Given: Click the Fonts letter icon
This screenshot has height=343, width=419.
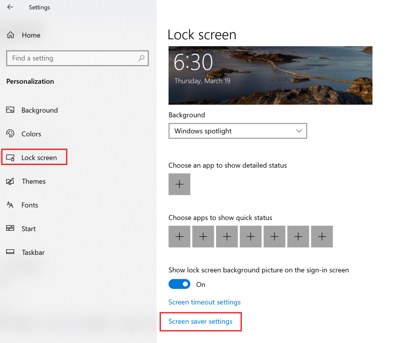Looking at the screenshot, I should point(10,205).
